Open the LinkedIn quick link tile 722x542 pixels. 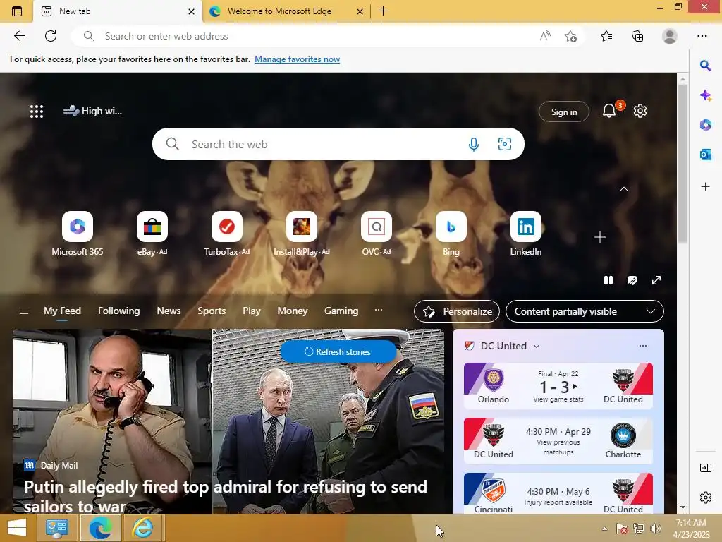(526, 234)
